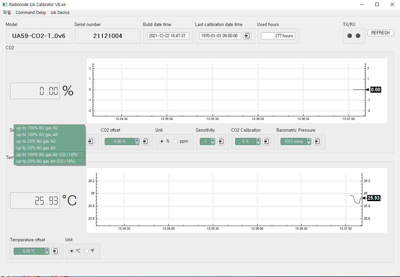400x277 pixels.
Task: Click the Serial number field showing 21121004
Action: [x=108, y=36]
